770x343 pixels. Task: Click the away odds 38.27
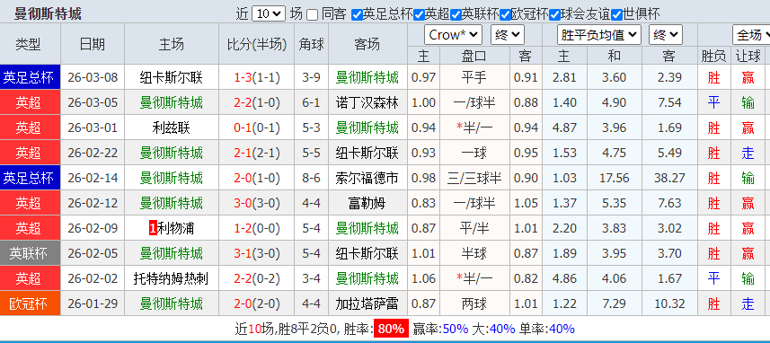tap(668, 178)
